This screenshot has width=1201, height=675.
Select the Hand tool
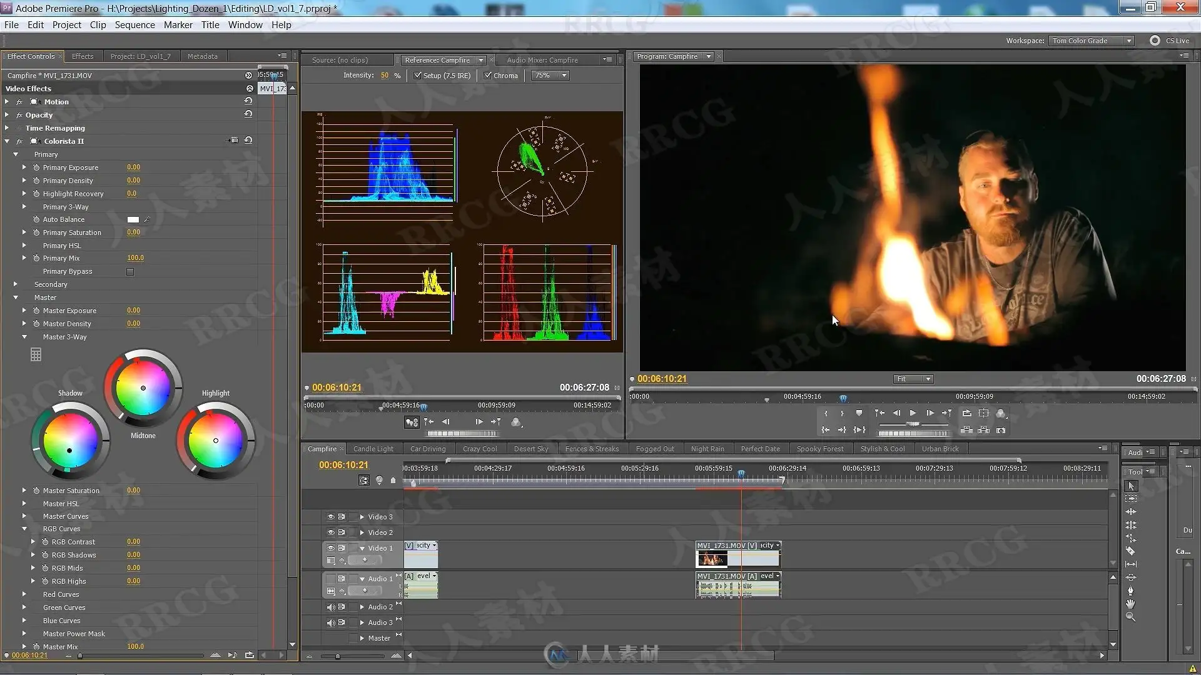(1131, 604)
